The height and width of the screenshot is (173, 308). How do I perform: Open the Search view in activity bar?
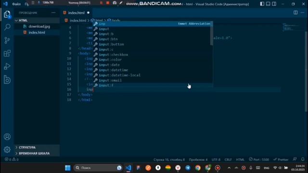(x=7, y=27)
